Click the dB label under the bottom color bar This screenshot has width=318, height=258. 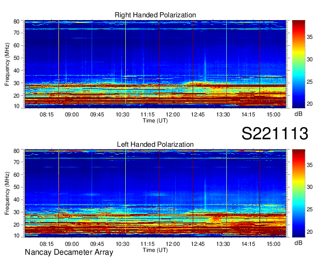click(x=298, y=243)
